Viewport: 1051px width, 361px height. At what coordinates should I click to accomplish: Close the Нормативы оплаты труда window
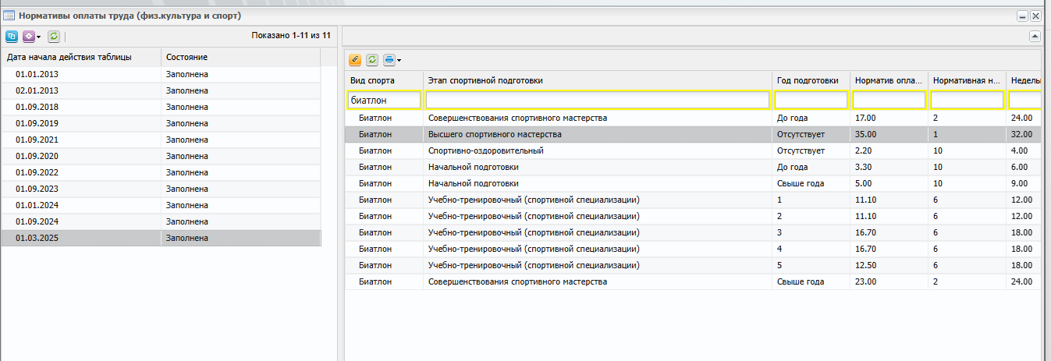click(x=1035, y=16)
